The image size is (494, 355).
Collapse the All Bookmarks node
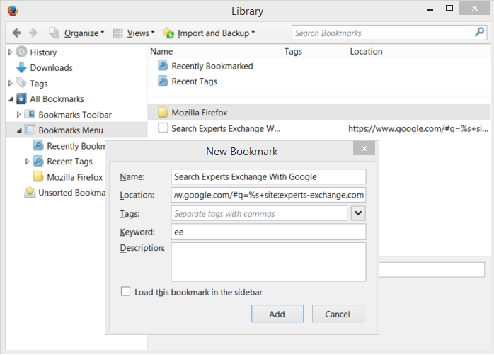(11, 99)
